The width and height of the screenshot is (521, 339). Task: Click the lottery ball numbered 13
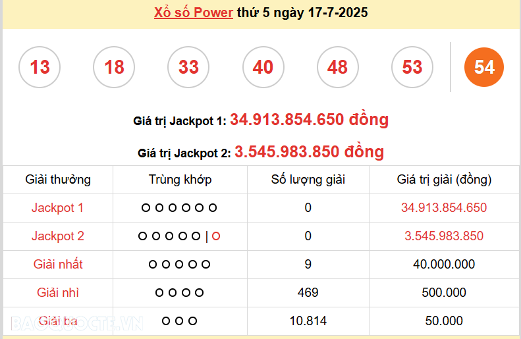pos(40,67)
